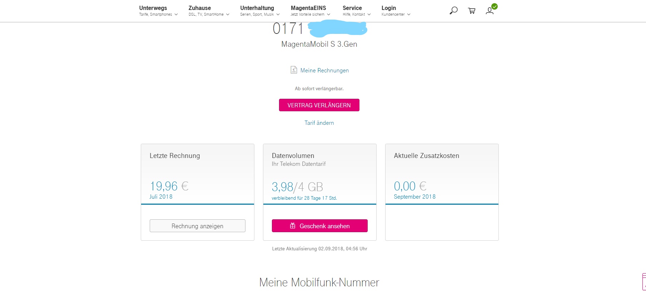Open the search magnifier icon
Screen dimensions: 646x291
click(x=453, y=11)
